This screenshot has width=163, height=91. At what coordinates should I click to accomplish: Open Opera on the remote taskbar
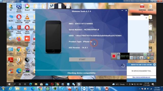point(52,84)
